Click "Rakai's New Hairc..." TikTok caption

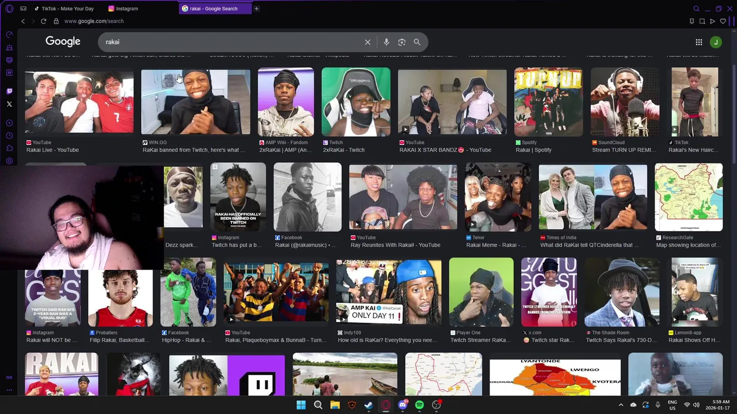(x=693, y=150)
